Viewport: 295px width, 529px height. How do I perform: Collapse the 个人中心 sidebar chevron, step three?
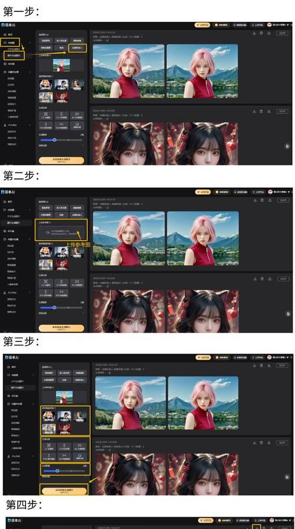coord(33,456)
